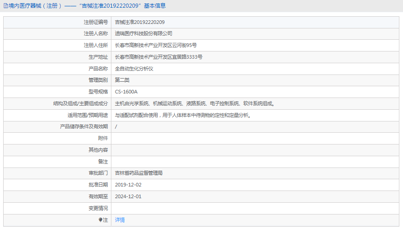Click the 注册证编号 row label

(96, 22)
